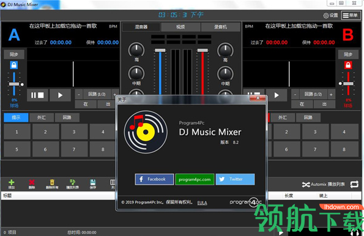Image resolution: width=364 pixels, height=236 pixels.
Task: Click red channel B volume fader
Action: pyautogui.click(x=202, y=50)
